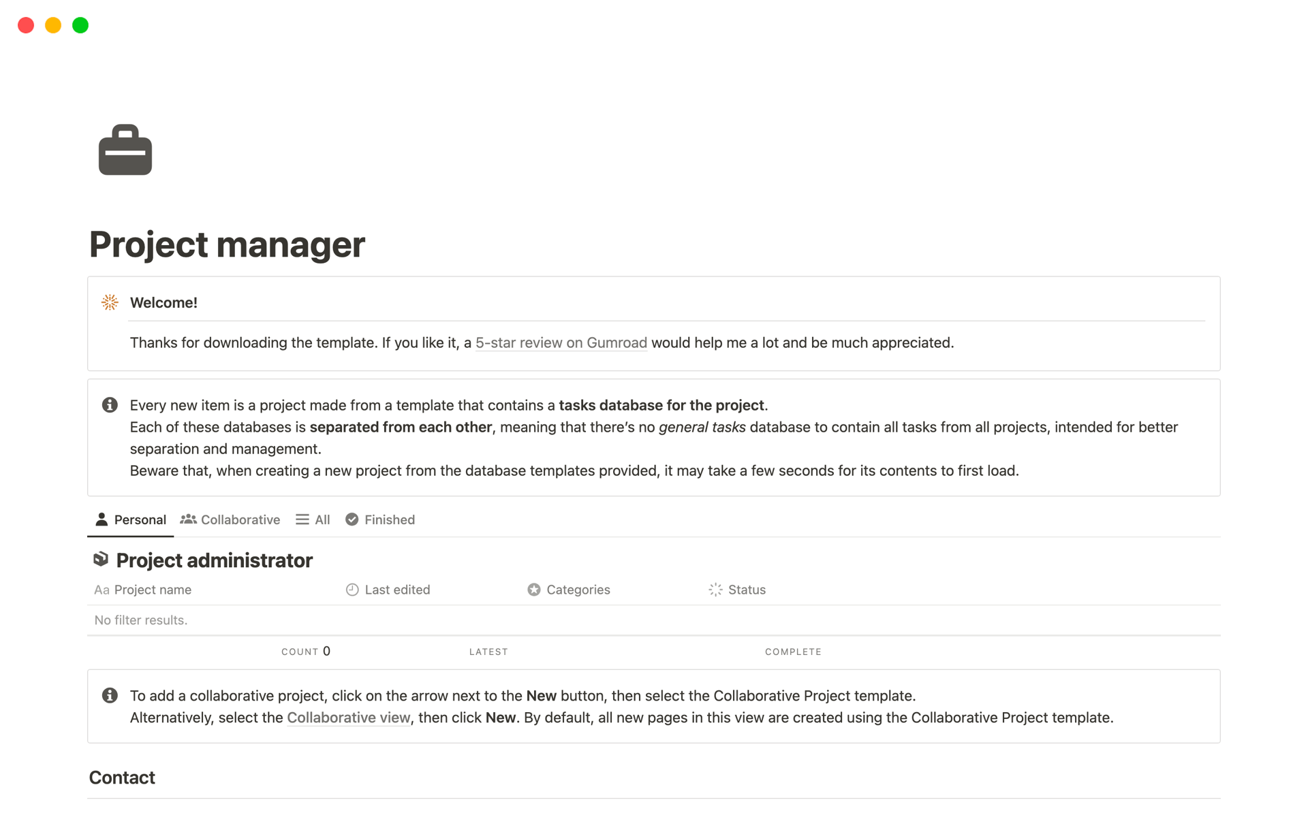Click the orange sparkle Welcome icon
The width and height of the screenshot is (1308, 817).
[110, 302]
